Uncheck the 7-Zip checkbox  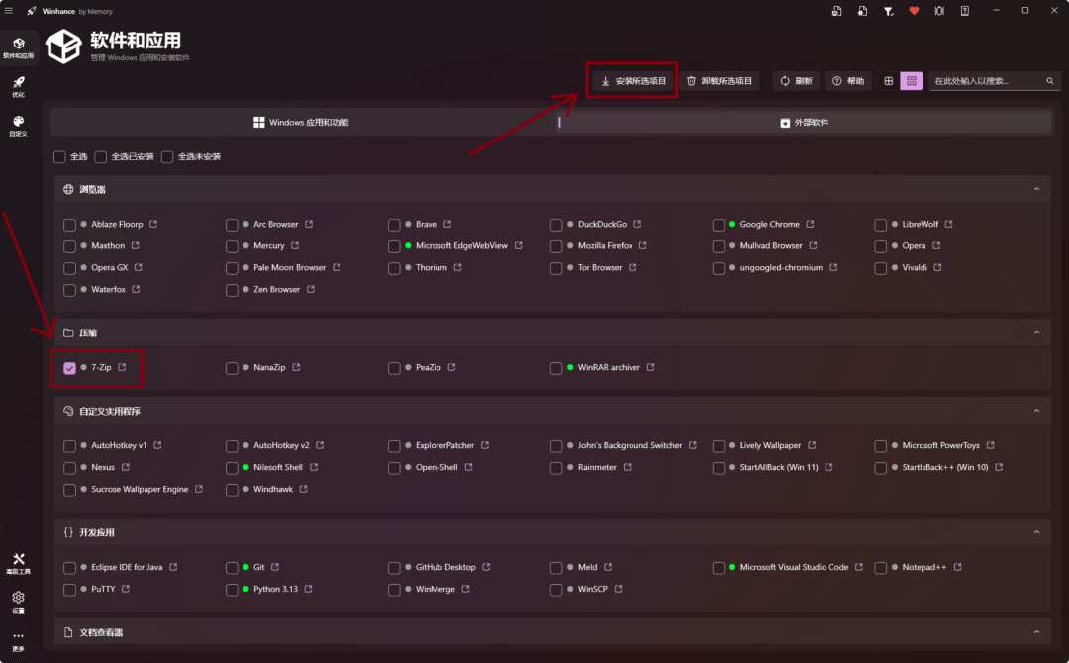(69, 368)
